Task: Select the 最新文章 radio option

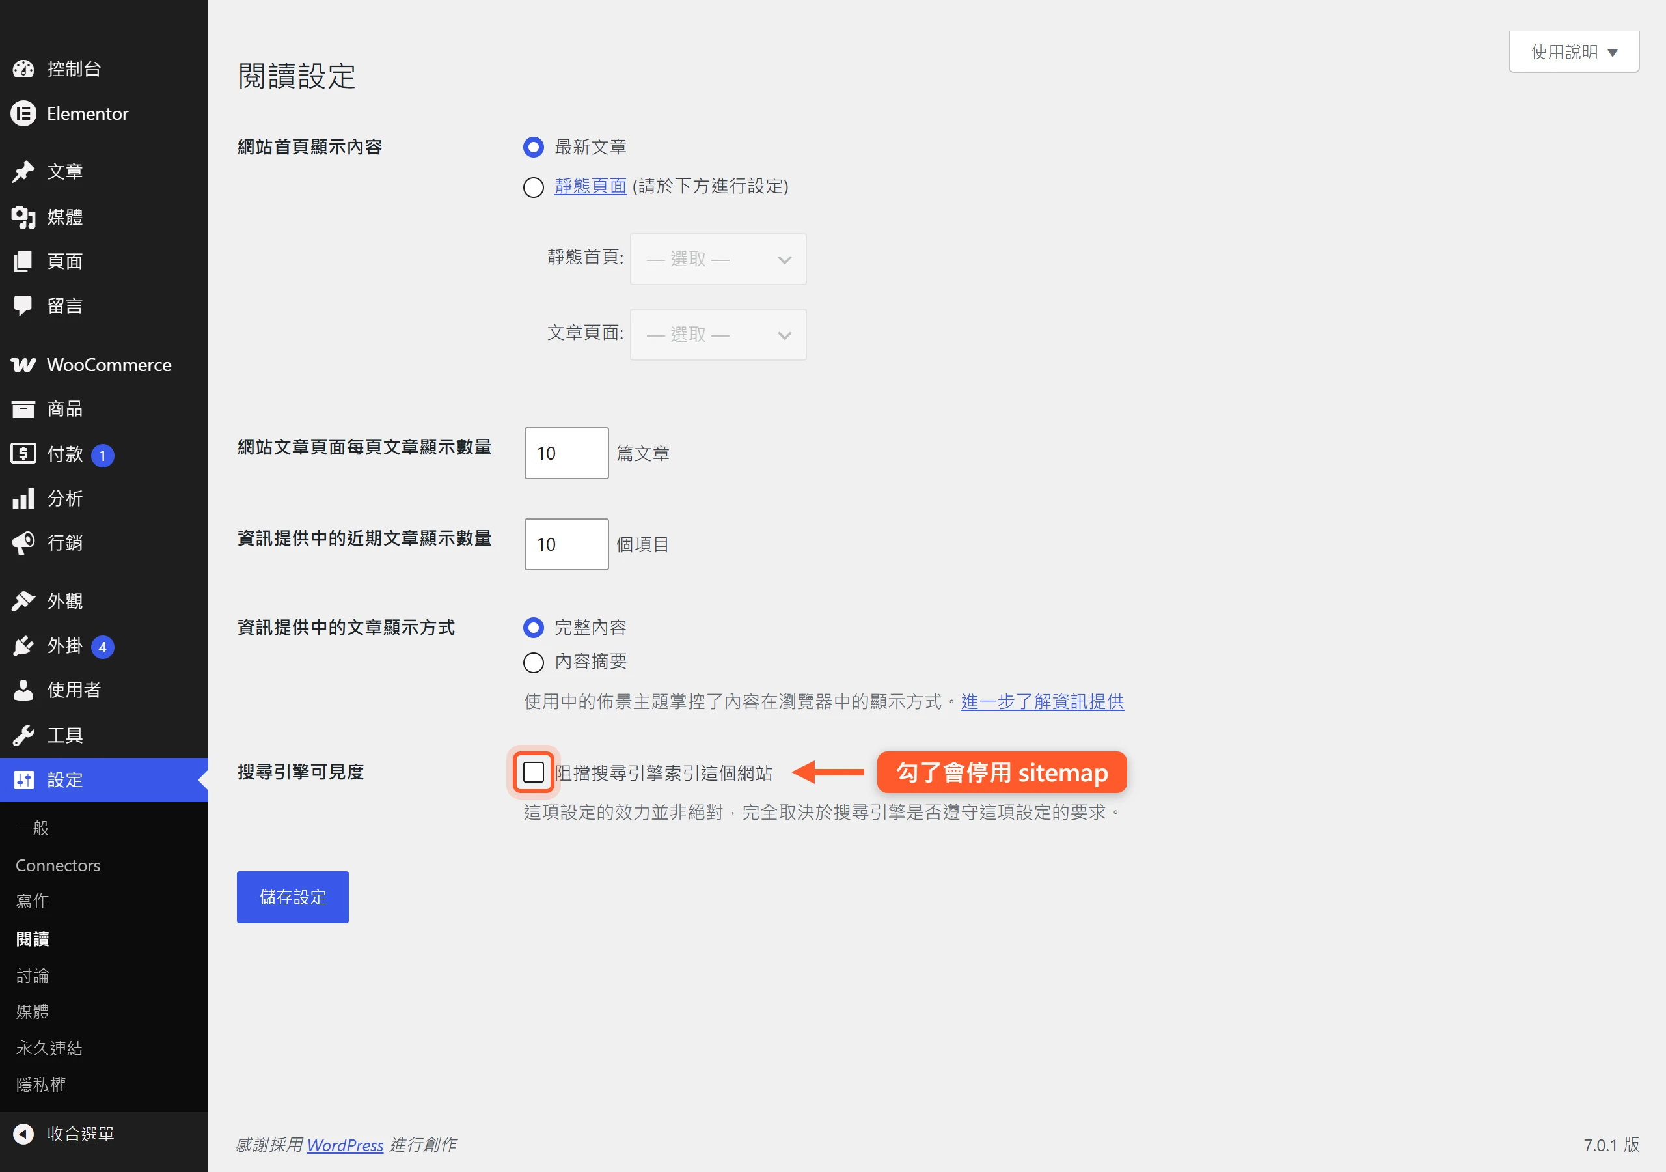Action: click(534, 147)
